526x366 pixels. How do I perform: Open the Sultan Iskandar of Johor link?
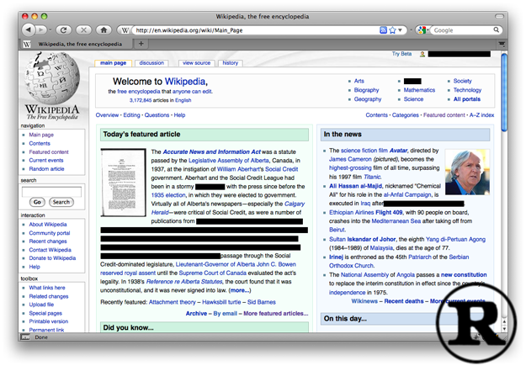(x=362, y=239)
